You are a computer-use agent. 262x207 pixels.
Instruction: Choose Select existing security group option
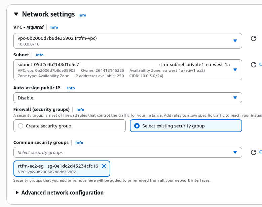click(137, 126)
